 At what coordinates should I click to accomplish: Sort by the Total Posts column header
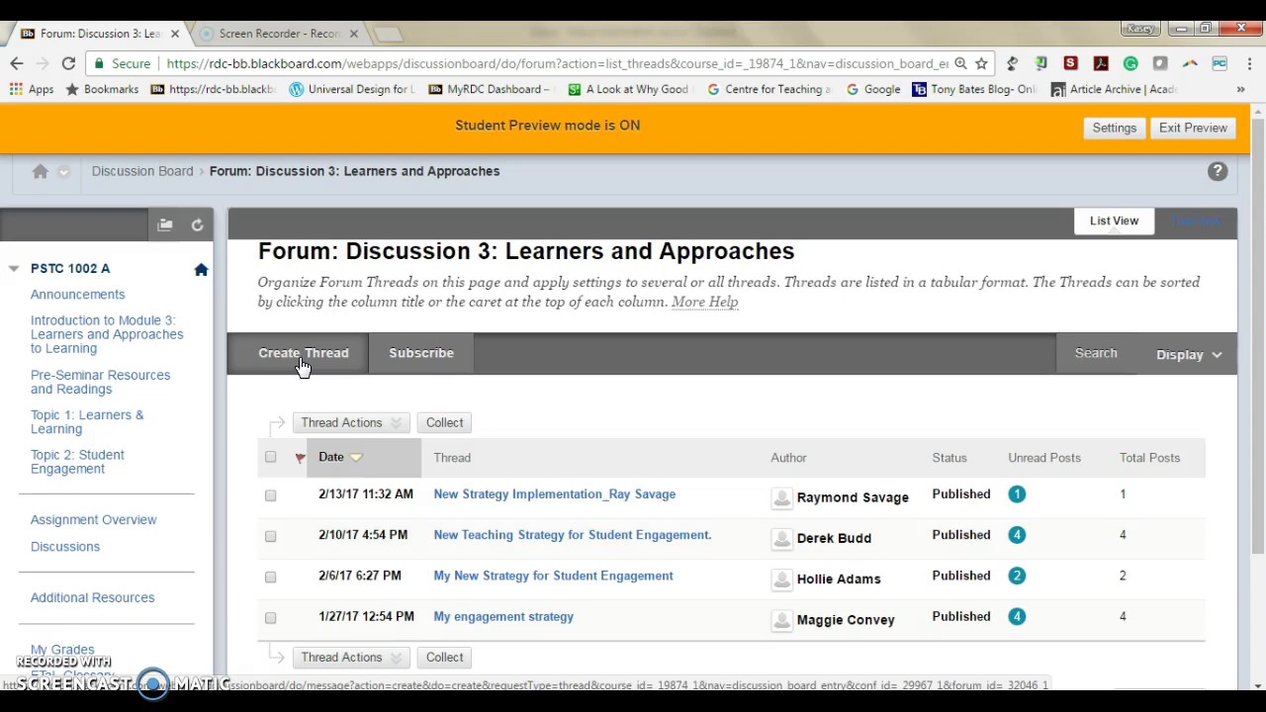tap(1149, 458)
